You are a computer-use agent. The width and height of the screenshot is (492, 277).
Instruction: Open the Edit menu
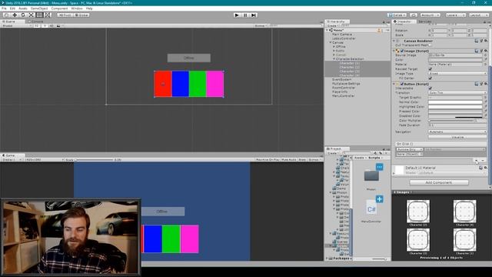[x=12, y=8]
